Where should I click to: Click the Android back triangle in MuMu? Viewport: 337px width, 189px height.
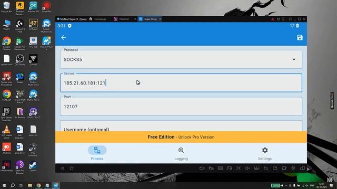coord(62,169)
